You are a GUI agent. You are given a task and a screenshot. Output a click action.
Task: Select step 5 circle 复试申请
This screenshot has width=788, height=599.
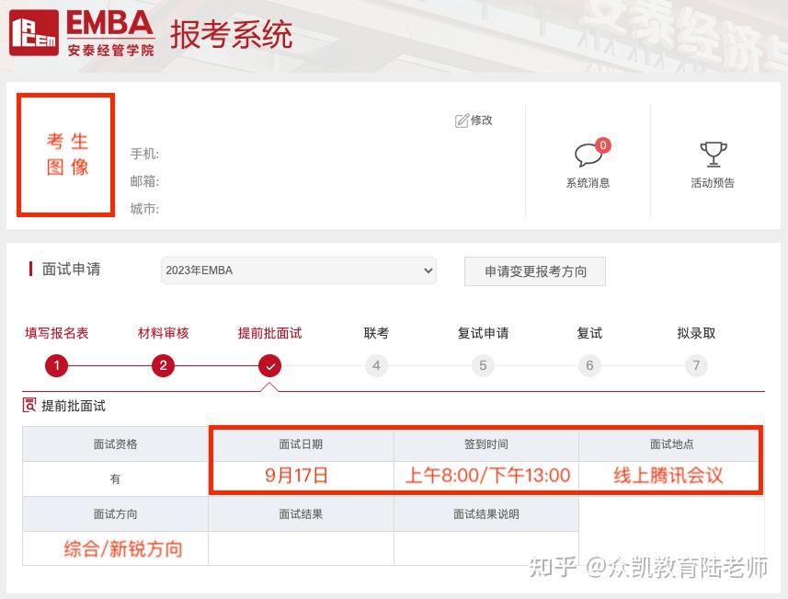pyautogui.click(x=483, y=365)
